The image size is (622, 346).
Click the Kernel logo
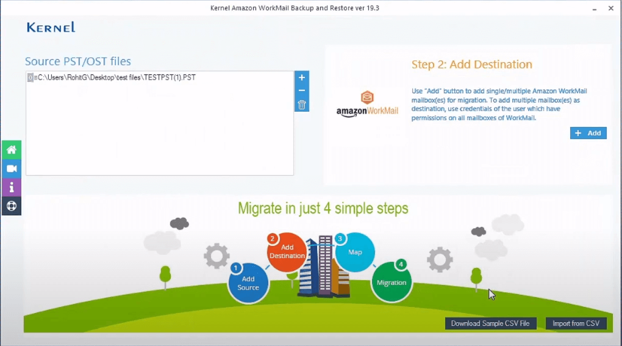[x=51, y=27]
